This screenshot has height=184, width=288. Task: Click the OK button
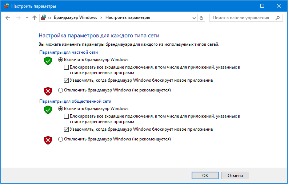click(x=205, y=175)
